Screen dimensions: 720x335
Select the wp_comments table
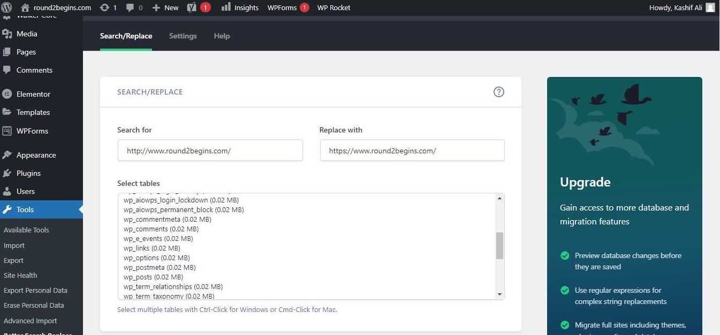pos(161,229)
